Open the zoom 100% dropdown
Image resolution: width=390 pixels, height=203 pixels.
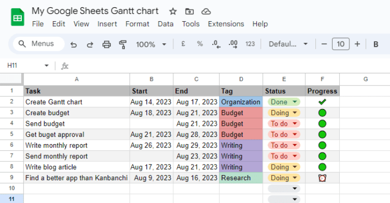[151, 44]
